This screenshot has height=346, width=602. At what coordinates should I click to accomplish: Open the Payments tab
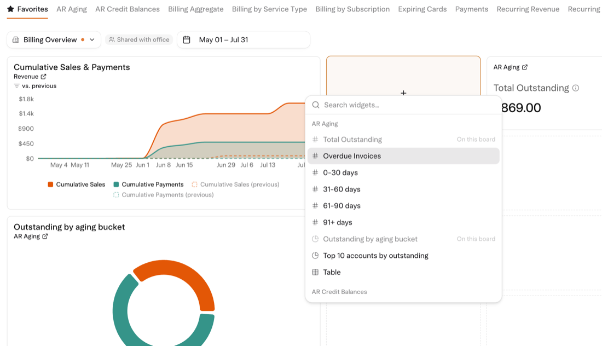pos(472,9)
